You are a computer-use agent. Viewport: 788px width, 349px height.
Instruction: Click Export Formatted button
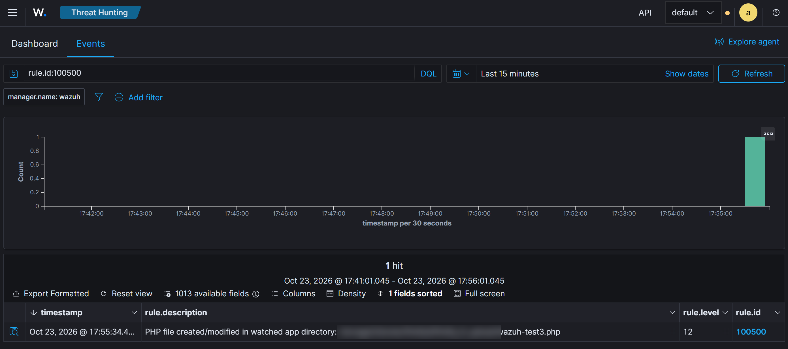(x=51, y=294)
